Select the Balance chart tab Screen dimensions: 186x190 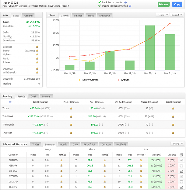tap(78, 16)
